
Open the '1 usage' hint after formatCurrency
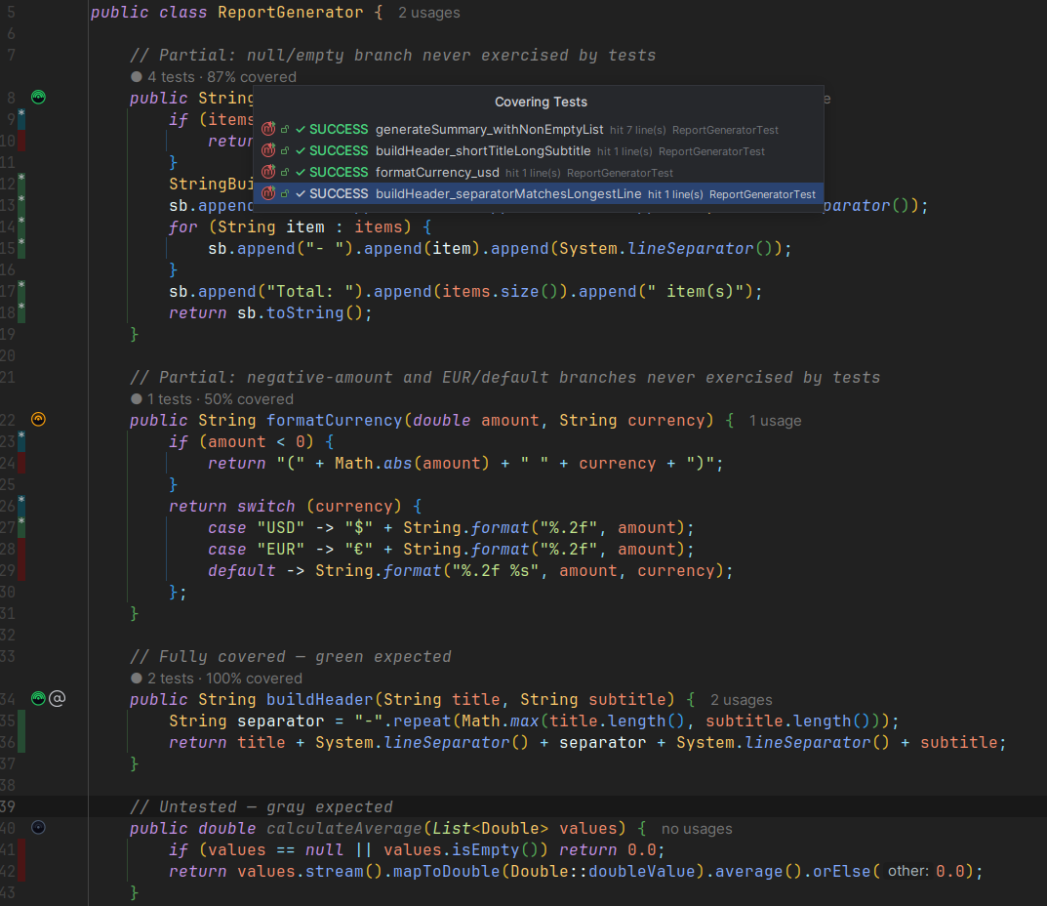(775, 421)
